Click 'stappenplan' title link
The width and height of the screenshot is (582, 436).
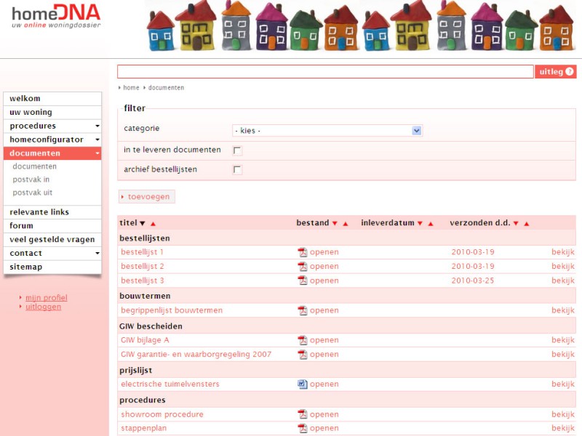143,428
